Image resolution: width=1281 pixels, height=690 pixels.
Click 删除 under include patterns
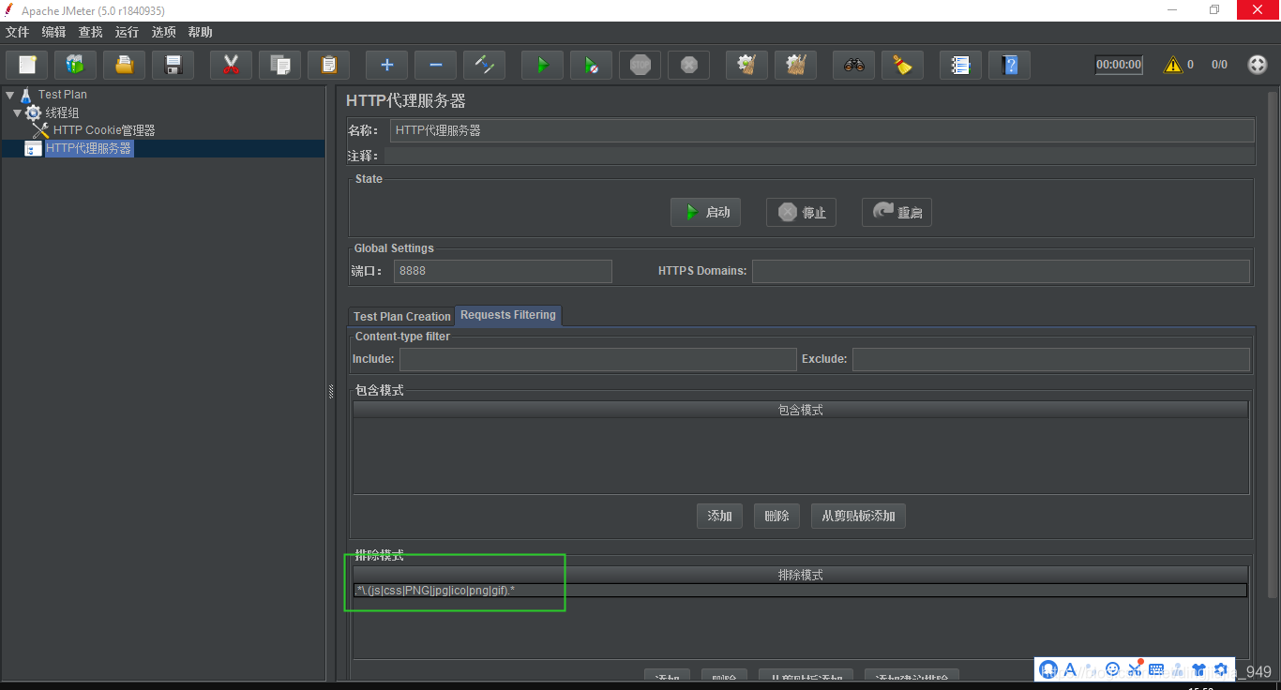776,516
